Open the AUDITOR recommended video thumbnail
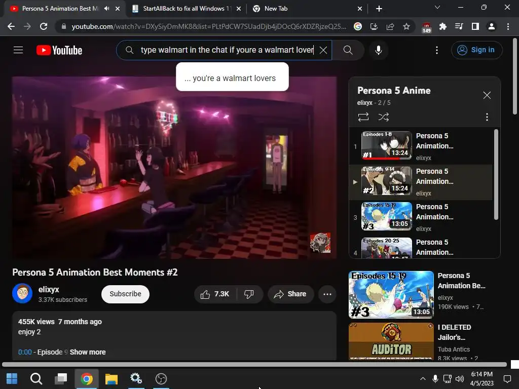Viewport: 519px width, 389px height. (x=391, y=341)
